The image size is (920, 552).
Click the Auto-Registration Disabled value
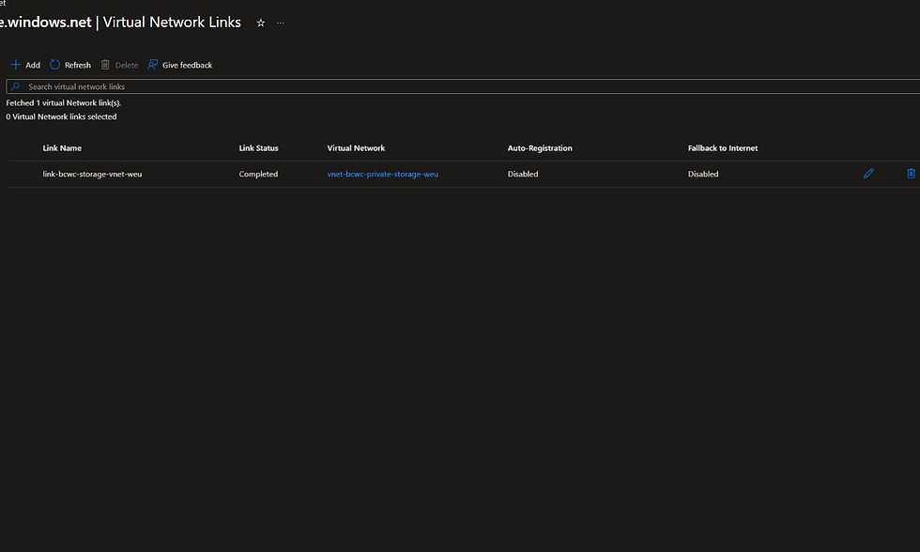pos(523,175)
